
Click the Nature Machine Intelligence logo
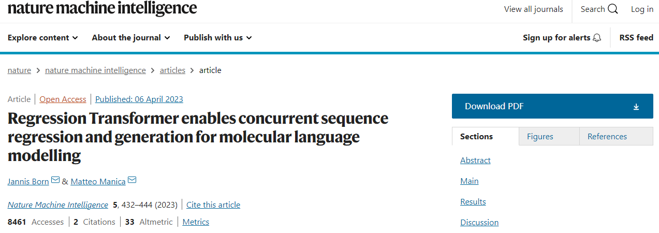pos(102,8)
